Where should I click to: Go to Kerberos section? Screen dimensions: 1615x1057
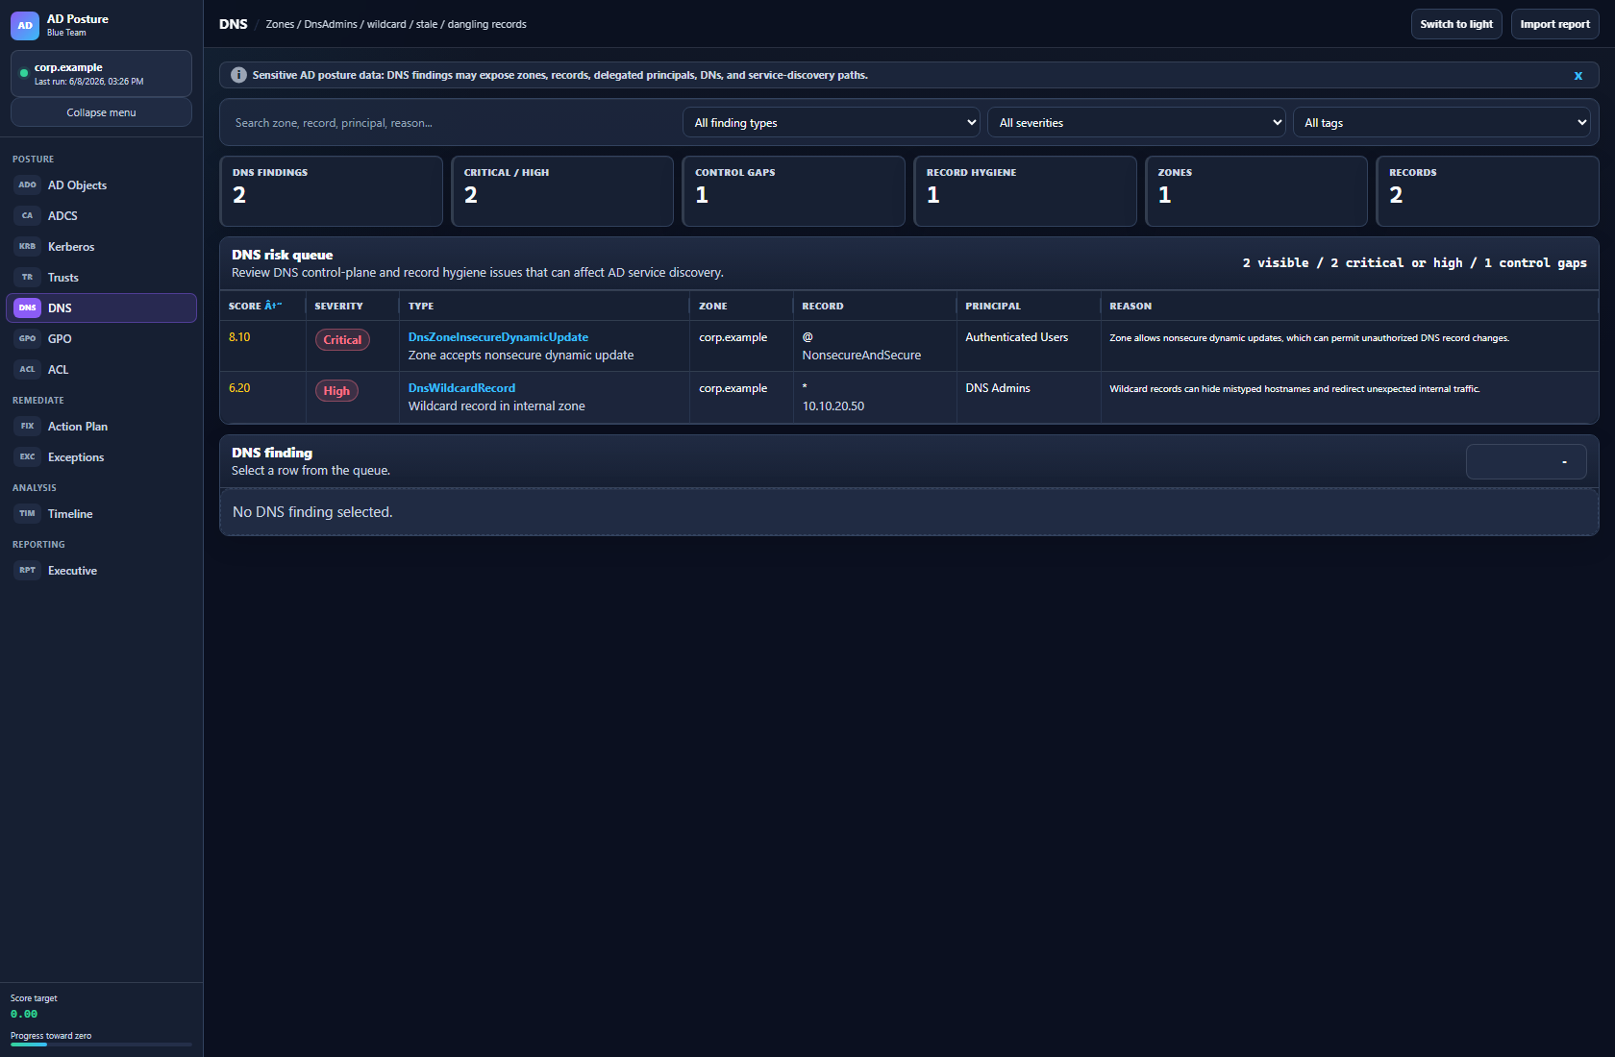[102, 247]
